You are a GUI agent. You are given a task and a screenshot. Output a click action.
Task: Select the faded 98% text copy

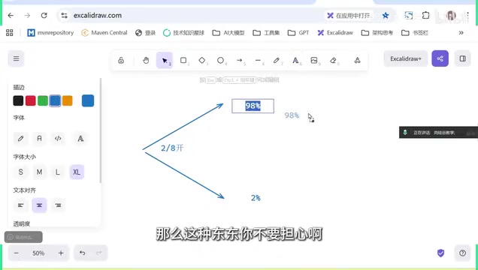(x=292, y=115)
